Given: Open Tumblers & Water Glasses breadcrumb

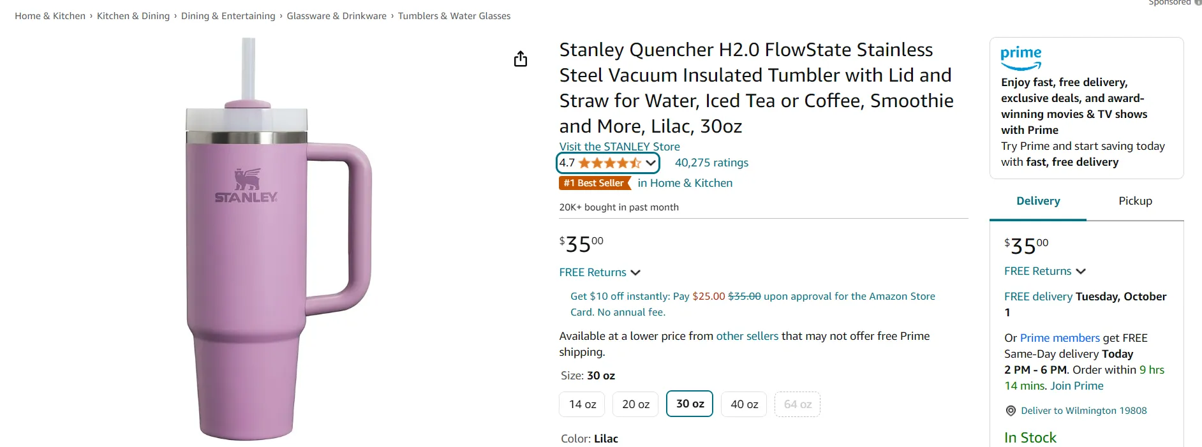Looking at the screenshot, I should click(454, 16).
